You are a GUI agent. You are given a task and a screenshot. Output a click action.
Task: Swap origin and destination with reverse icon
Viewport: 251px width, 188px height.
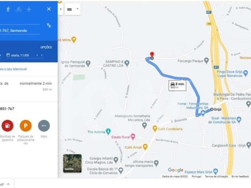pyautogui.click(x=49, y=25)
